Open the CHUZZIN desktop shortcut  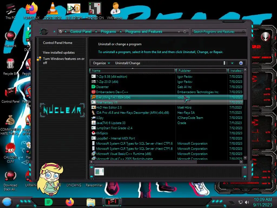click(x=11, y=153)
